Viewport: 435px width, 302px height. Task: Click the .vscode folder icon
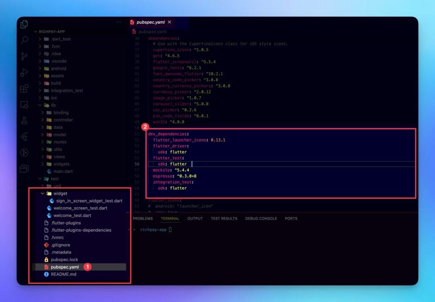47,61
